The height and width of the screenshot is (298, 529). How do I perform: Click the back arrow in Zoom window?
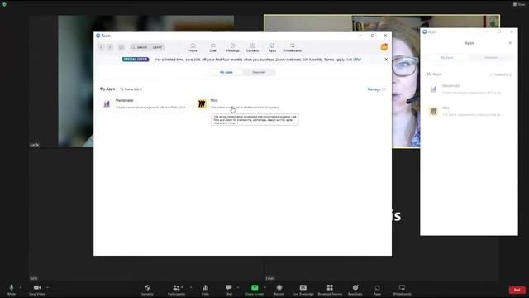[101, 47]
